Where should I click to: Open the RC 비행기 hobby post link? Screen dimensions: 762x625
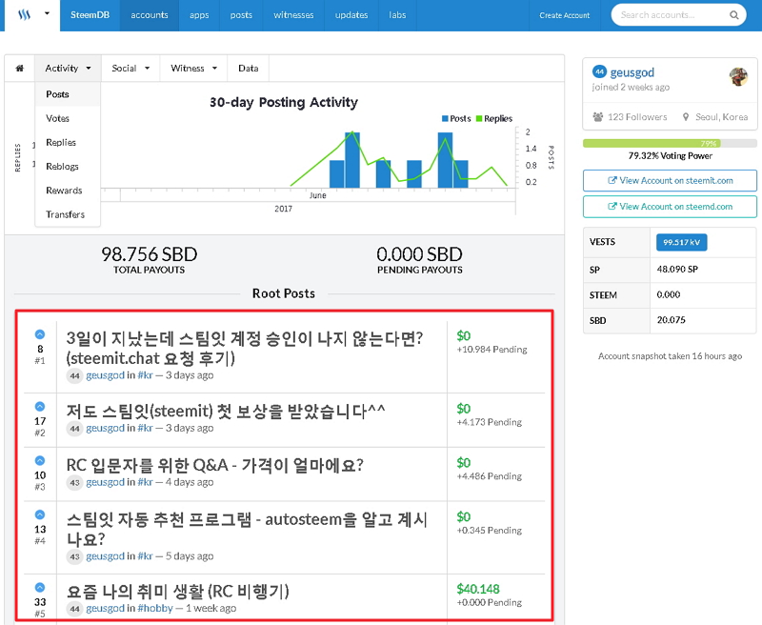point(177,591)
